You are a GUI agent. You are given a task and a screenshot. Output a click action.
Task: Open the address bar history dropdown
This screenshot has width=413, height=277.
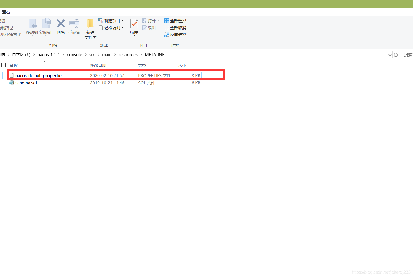pyautogui.click(x=390, y=55)
